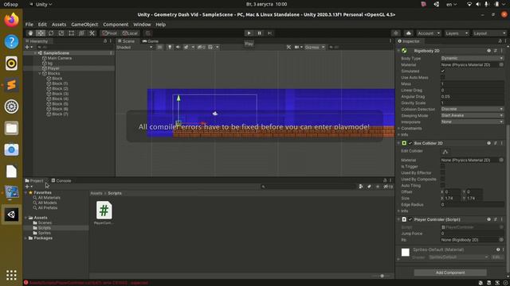
Task: Toggle the Simulated checkbox
Action: point(443,71)
